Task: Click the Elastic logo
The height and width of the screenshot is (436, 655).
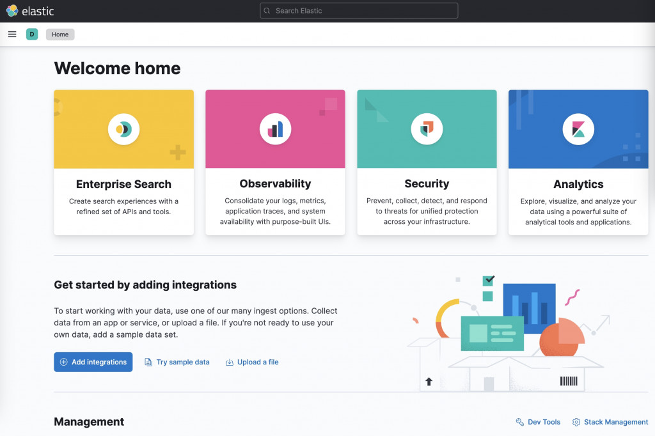Action: (30, 11)
